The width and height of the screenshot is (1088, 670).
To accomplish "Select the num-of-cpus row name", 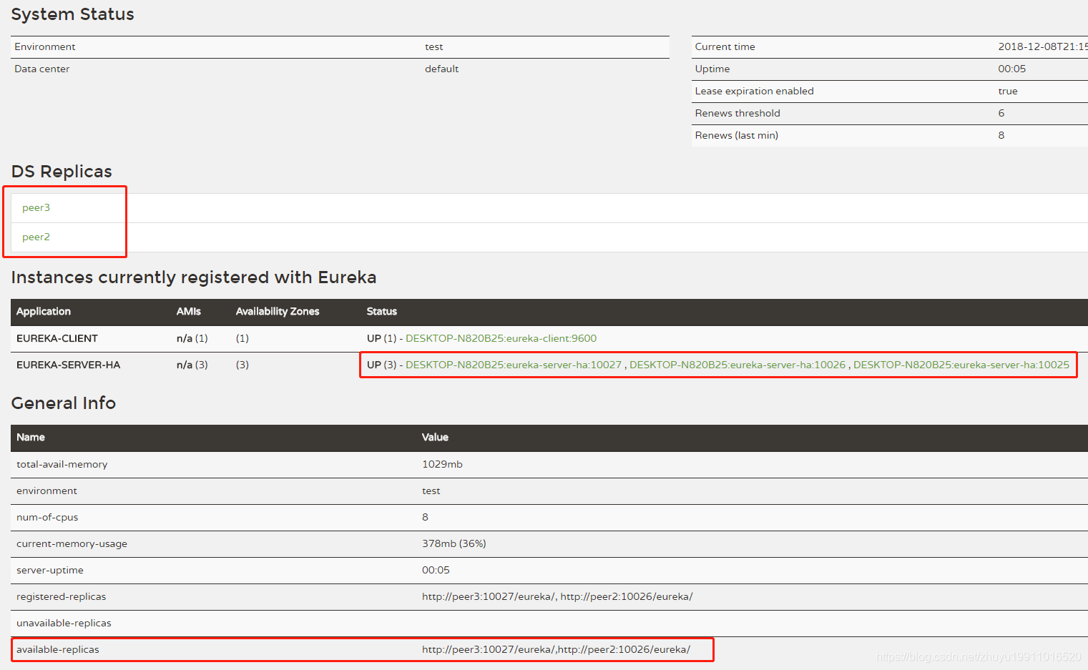I will point(47,517).
